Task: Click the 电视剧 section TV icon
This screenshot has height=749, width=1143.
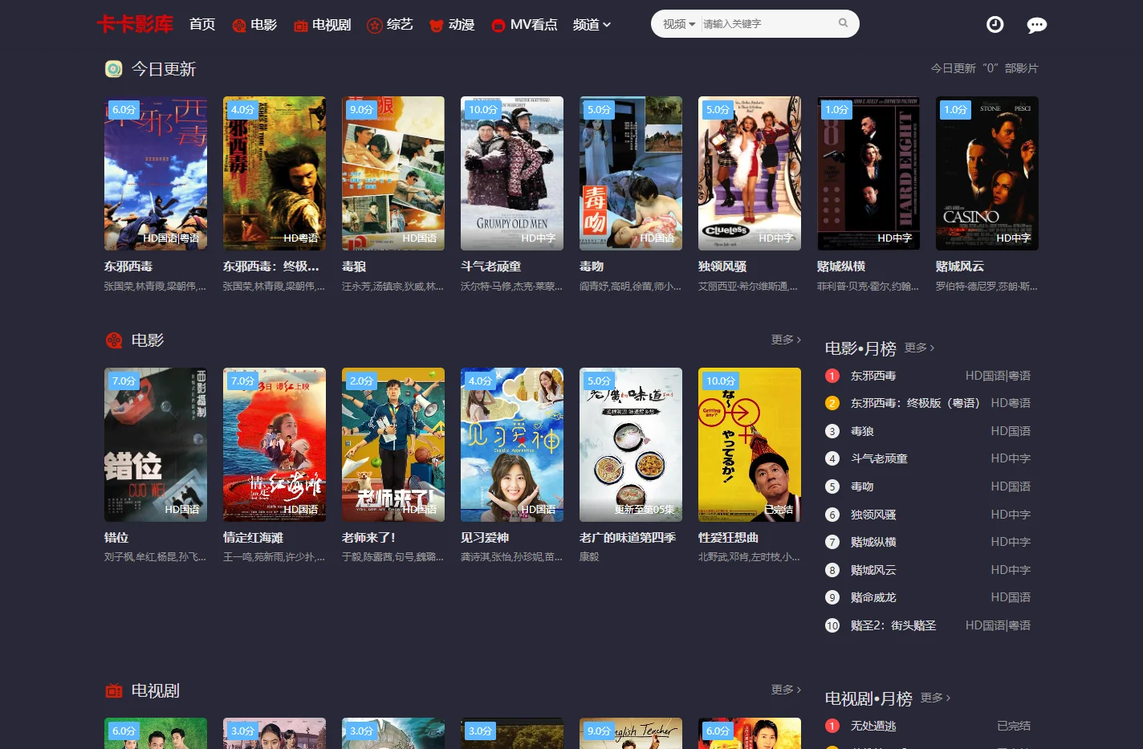Action: pos(114,690)
